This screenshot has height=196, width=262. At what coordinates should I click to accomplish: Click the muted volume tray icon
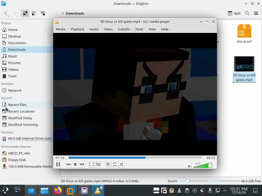(x=202, y=190)
